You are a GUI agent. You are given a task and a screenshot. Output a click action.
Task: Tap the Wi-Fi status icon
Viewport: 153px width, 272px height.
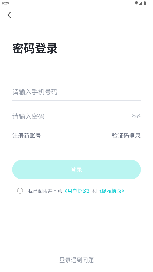click(136, 3)
